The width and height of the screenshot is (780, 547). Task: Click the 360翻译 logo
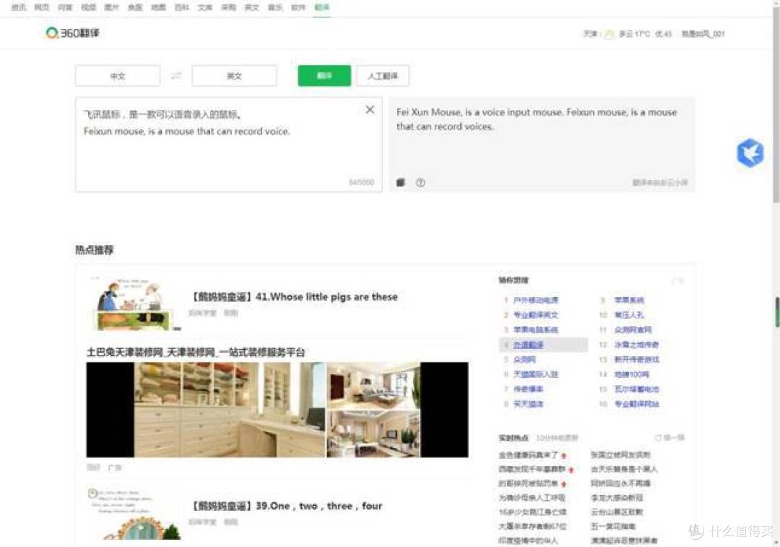73,33
